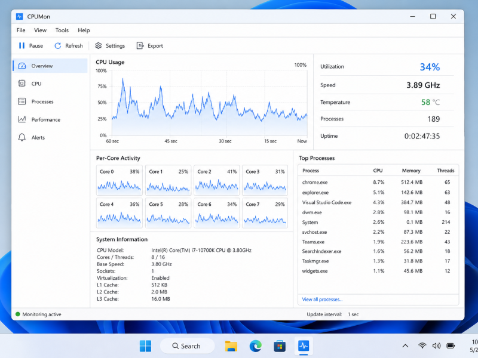Open Wi-Fi network tray icon

[x=422, y=346]
